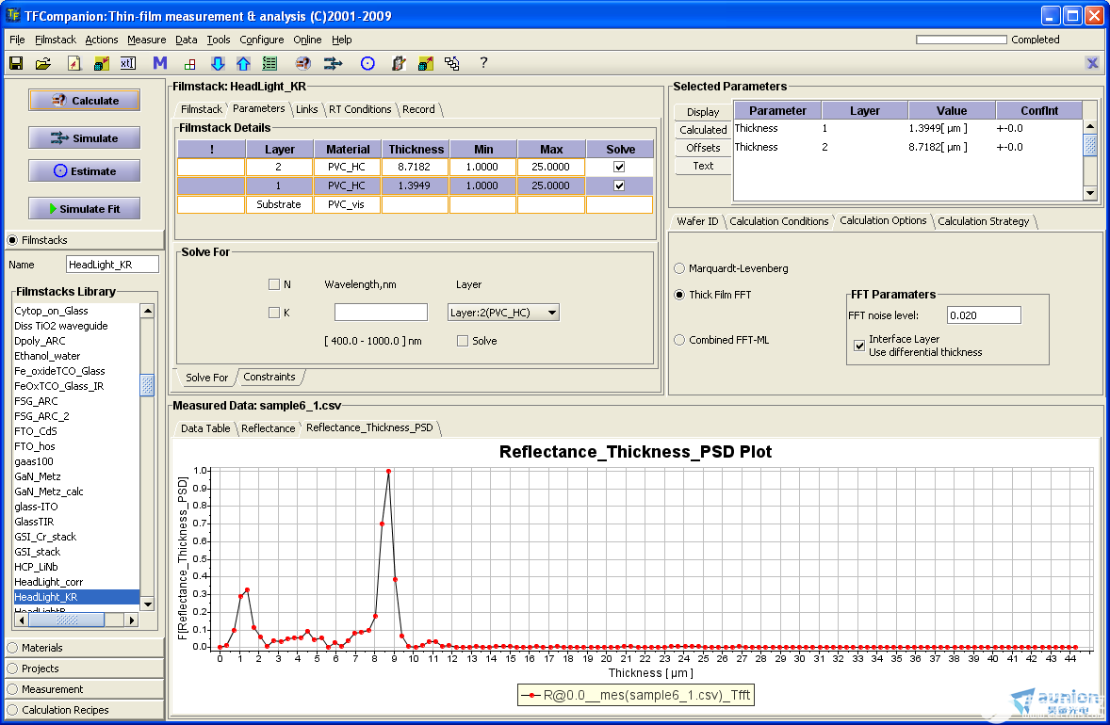Click the FFT noise level input field

983,315
